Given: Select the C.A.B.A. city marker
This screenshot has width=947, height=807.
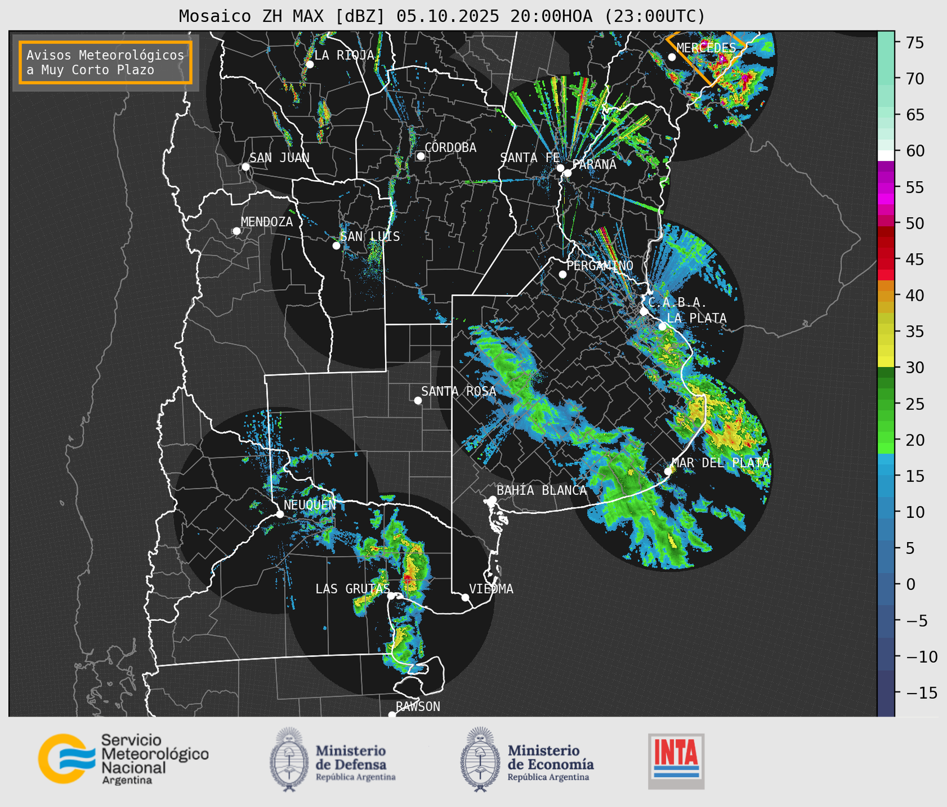Looking at the screenshot, I should (644, 311).
